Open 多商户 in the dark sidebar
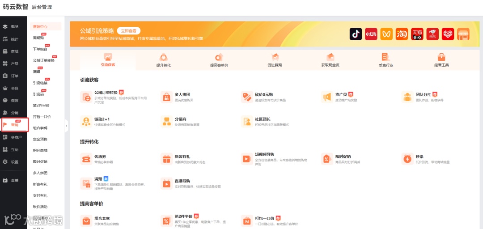483x229 pixels. (12, 137)
